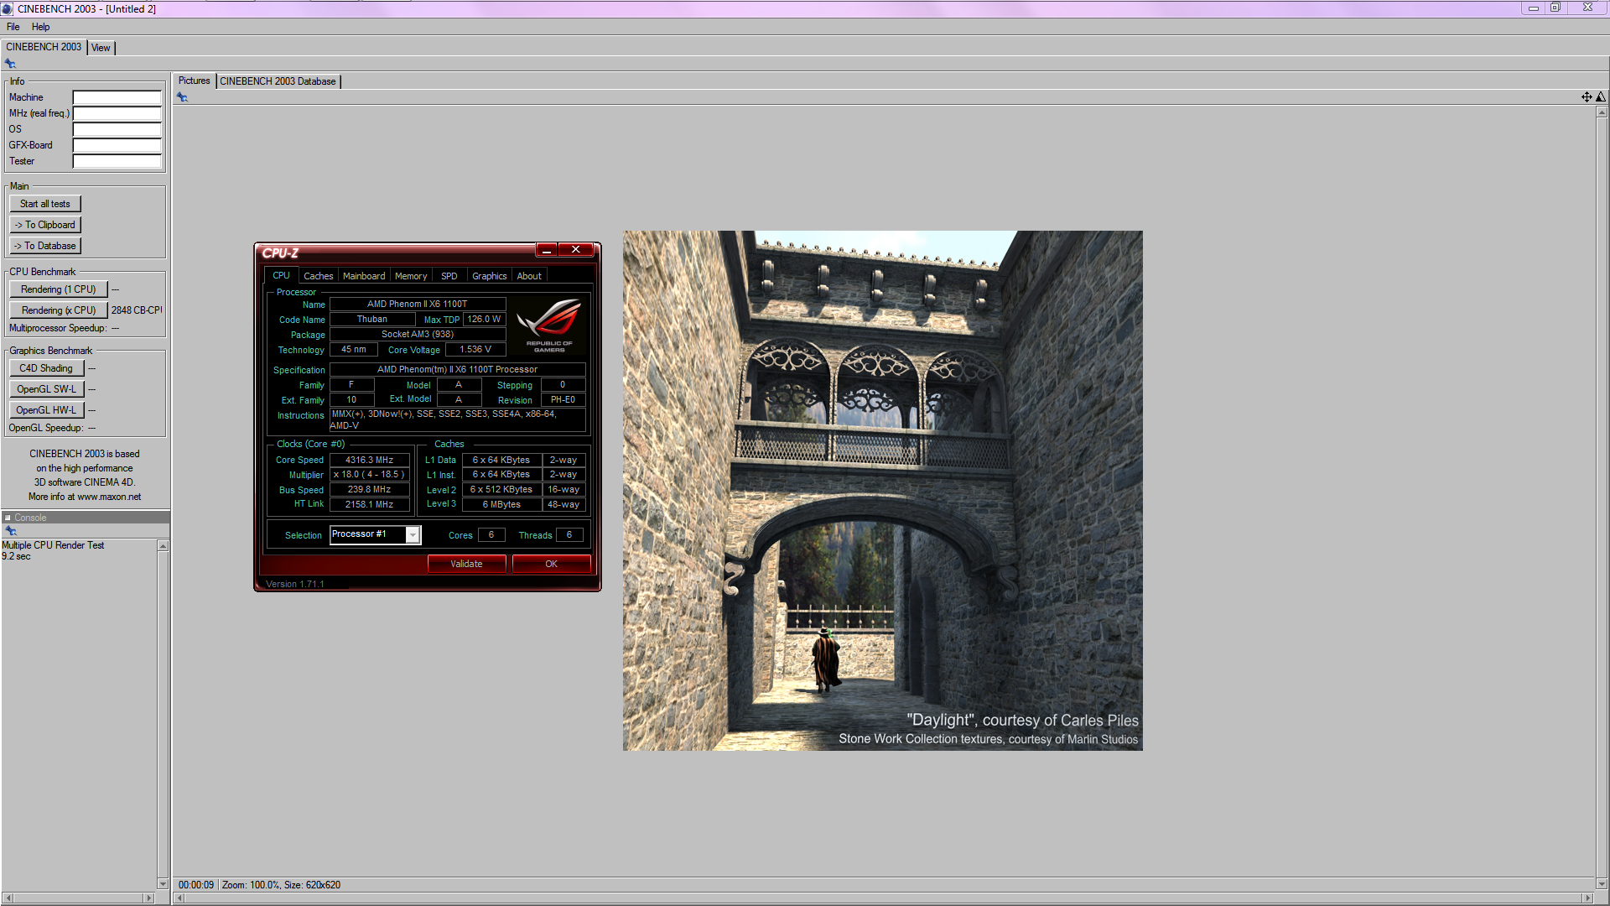The height and width of the screenshot is (906, 1610).
Task: Open the Memory tab in CPU-Z
Action: pyautogui.click(x=411, y=276)
